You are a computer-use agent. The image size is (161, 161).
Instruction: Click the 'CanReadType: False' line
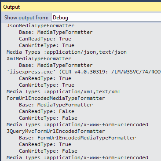pos(47,111)
